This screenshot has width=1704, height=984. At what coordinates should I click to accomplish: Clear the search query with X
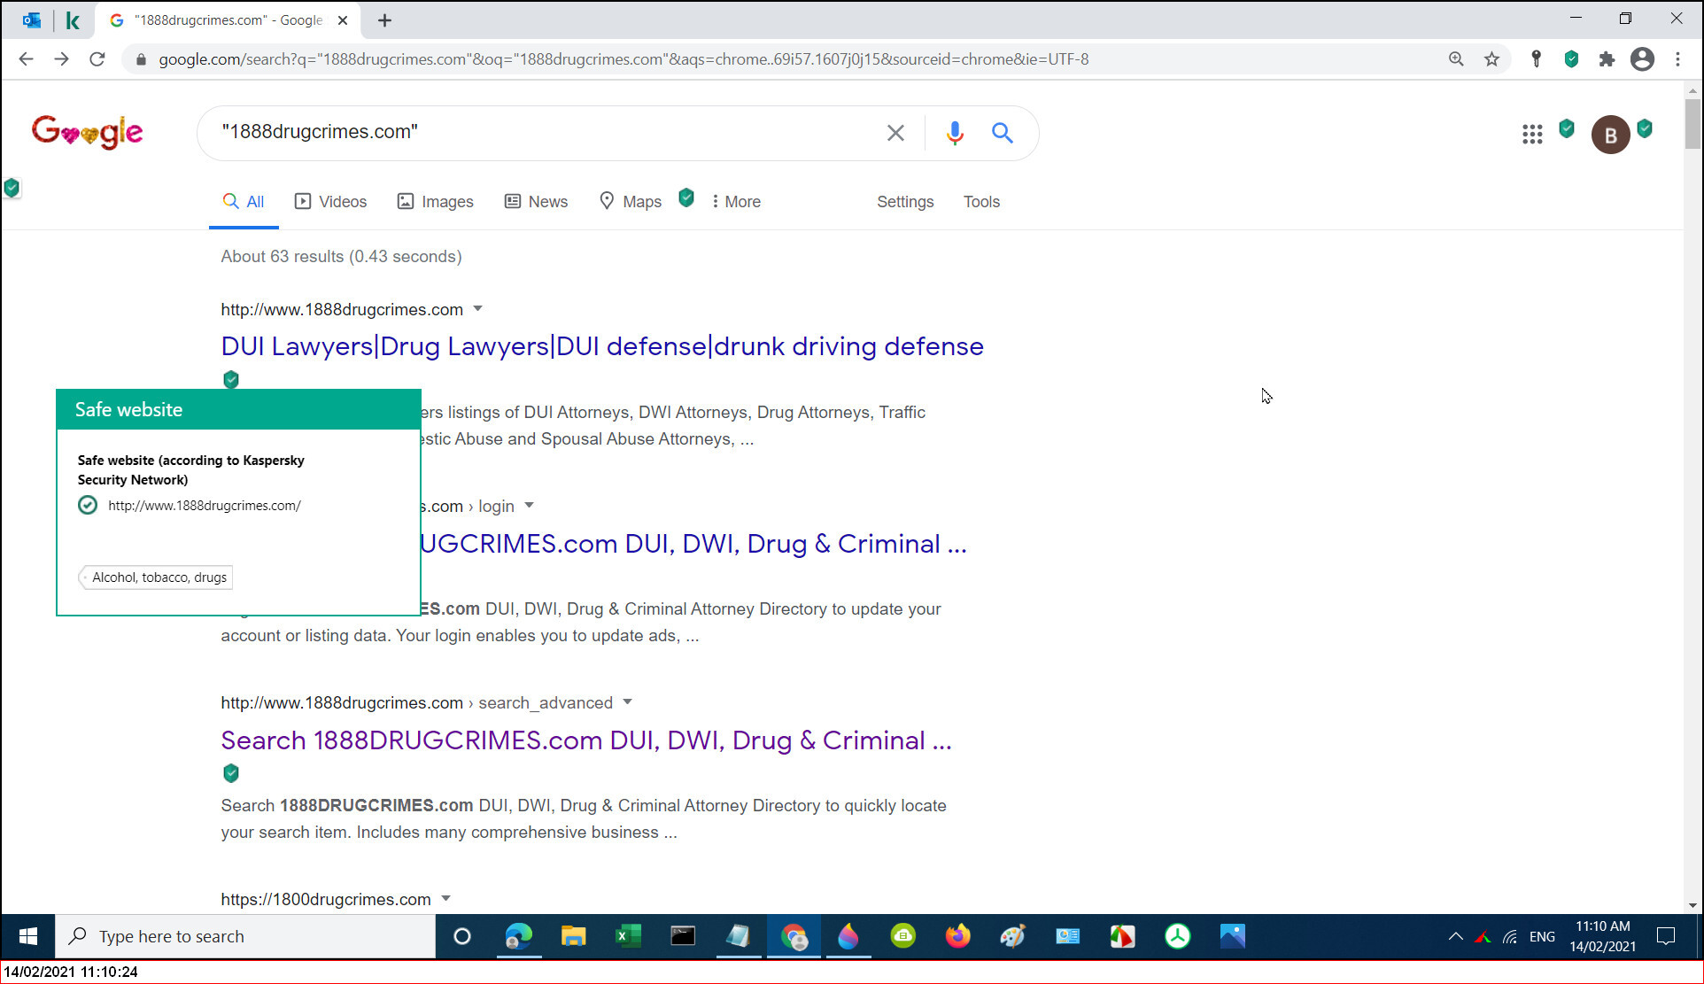895,133
